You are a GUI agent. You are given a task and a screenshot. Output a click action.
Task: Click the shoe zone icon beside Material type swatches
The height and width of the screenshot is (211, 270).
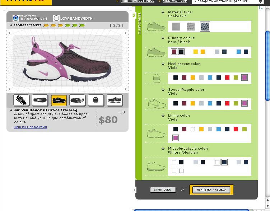point(156,27)
